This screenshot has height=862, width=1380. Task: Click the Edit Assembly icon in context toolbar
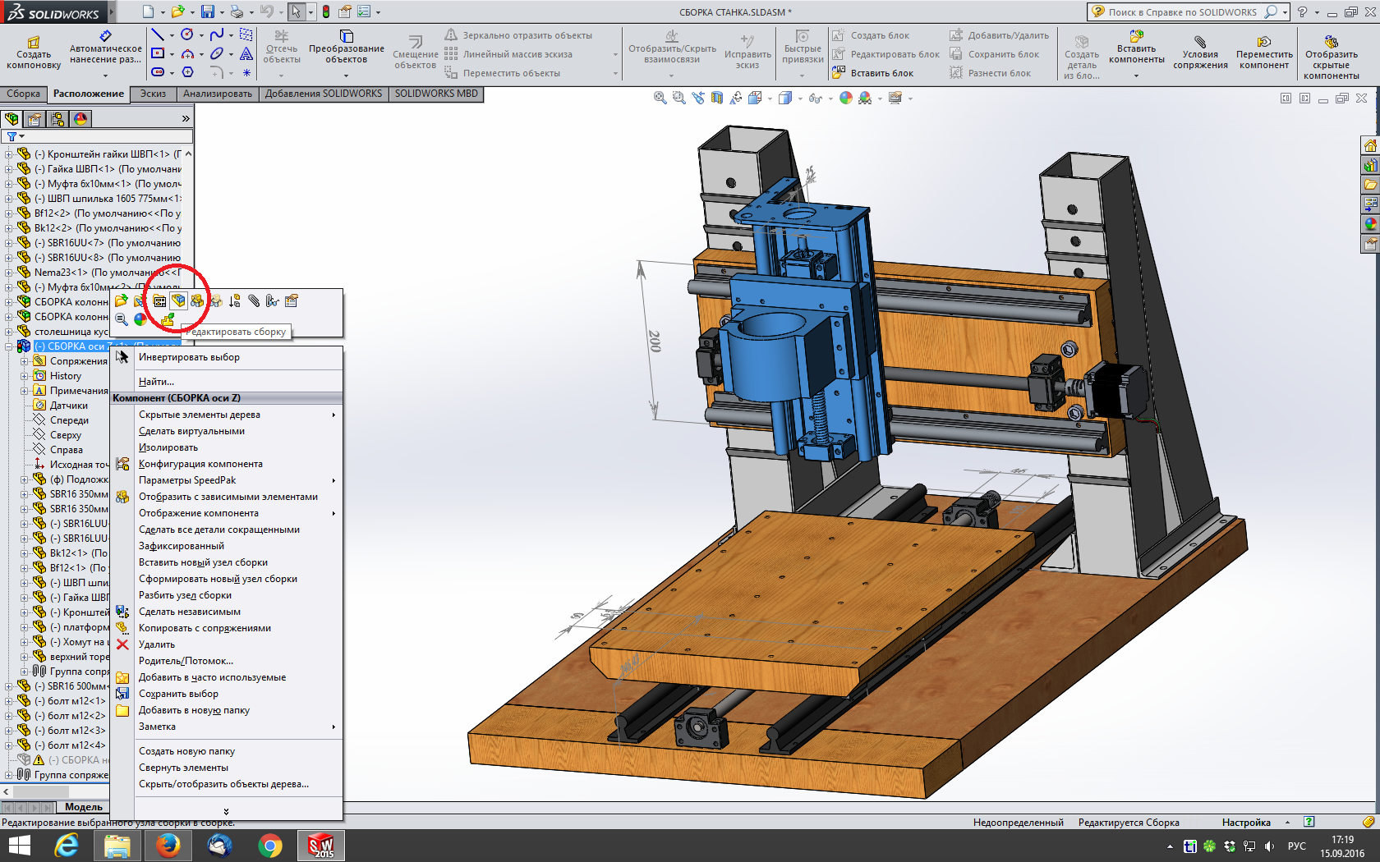click(178, 301)
